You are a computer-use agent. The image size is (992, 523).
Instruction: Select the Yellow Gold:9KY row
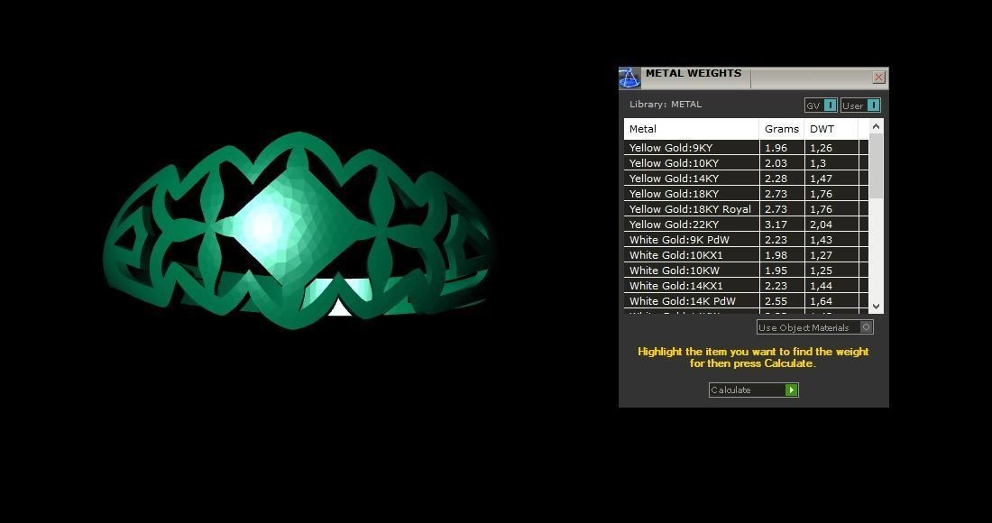[746, 148]
